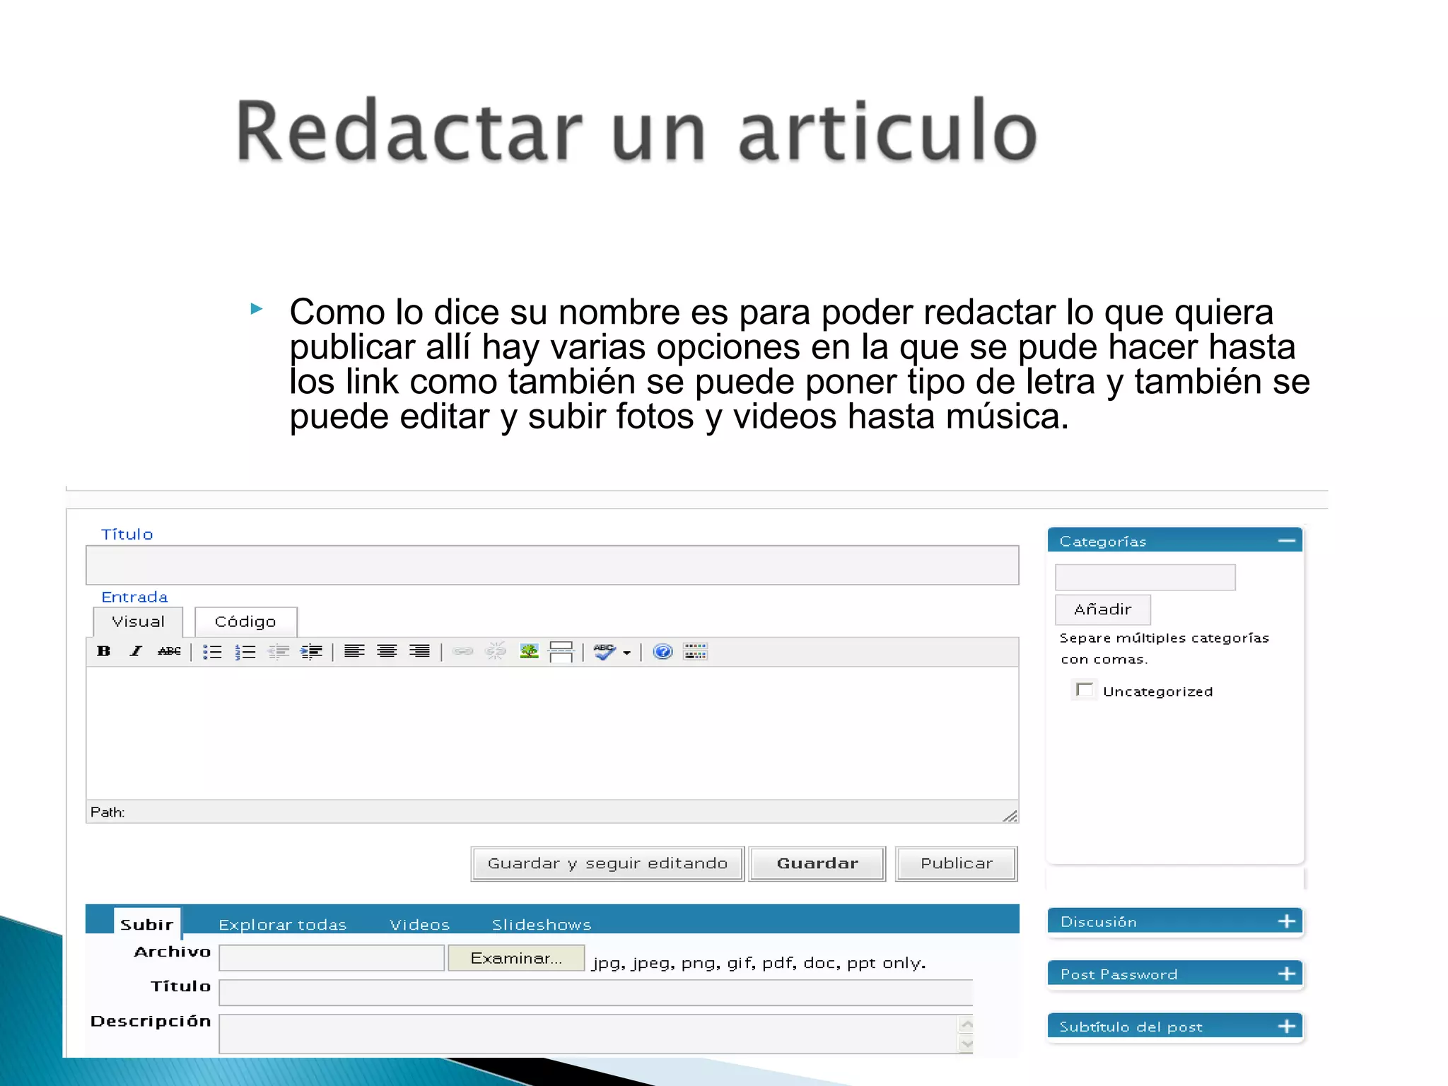Toggle italic formatting in the editor toolbar
The width and height of the screenshot is (1448, 1086).
click(x=136, y=651)
